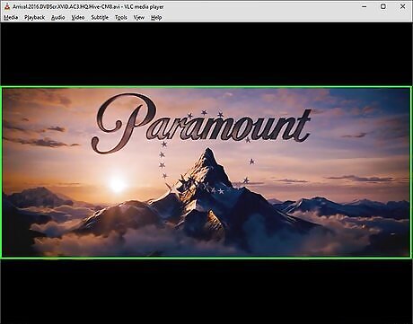Close the VLC media player window
Image resolution: width=413 pixels, height=324 pixels.
point(402,6)
